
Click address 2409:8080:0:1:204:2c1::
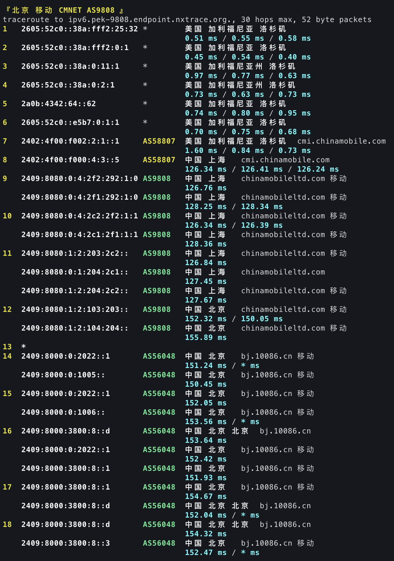(x=75, y=272)
